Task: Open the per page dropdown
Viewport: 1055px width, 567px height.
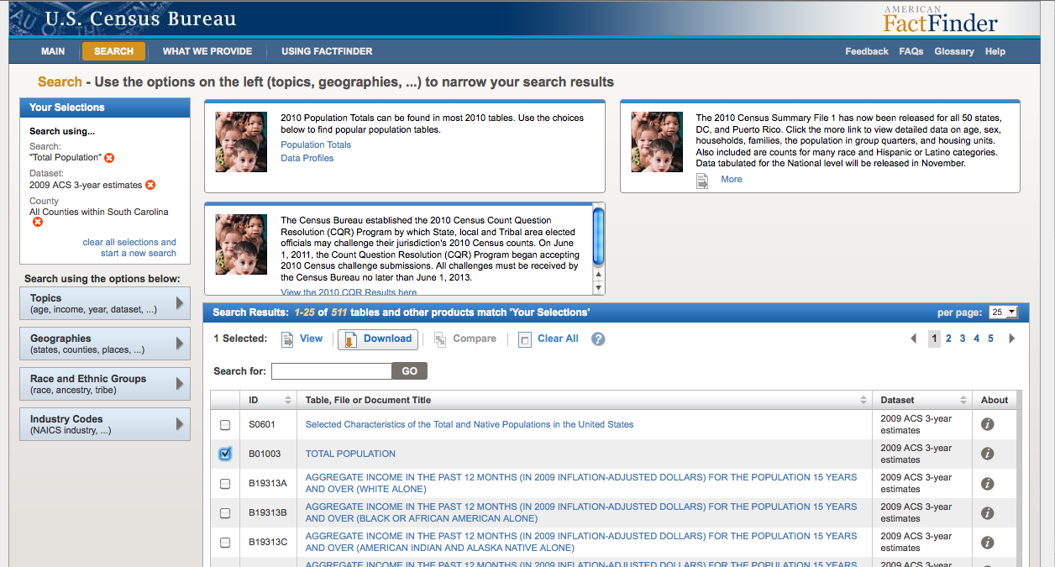Action: point(1003,312)
